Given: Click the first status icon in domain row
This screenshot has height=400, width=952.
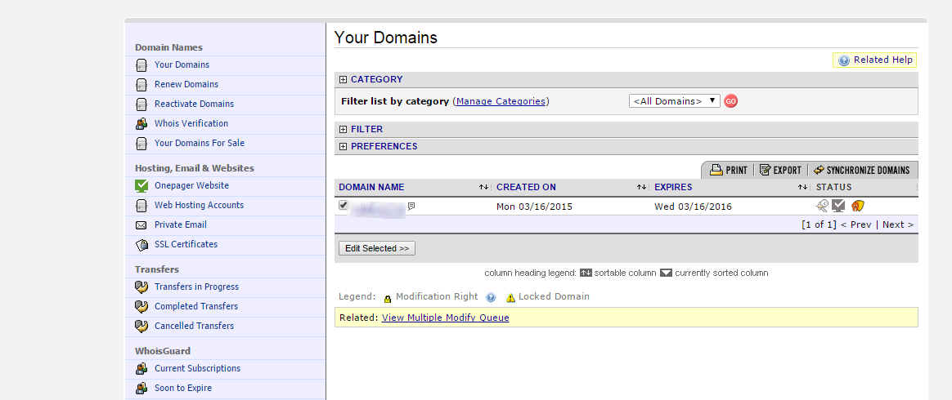Looking at the screenshot, I should pos(822,207).
